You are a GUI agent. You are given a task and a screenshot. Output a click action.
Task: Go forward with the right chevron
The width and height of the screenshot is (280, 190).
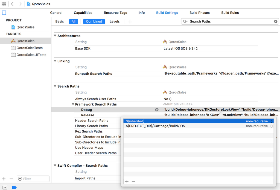tap(20, 4)
